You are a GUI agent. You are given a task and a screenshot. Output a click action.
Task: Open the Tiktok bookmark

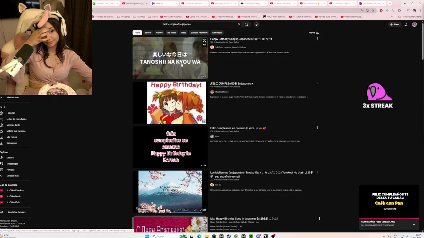coord(153,17)
